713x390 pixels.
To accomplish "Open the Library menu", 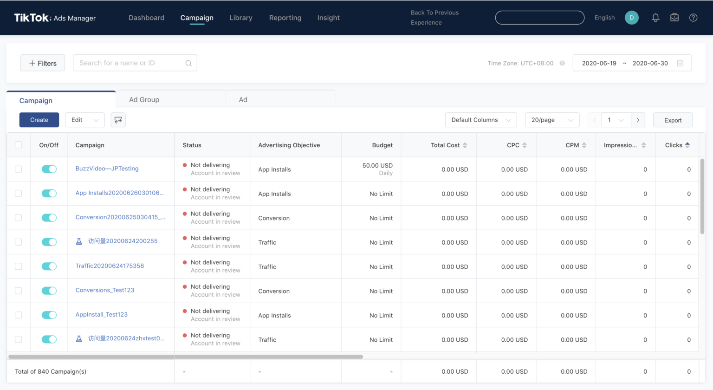I will click(241, 18).
